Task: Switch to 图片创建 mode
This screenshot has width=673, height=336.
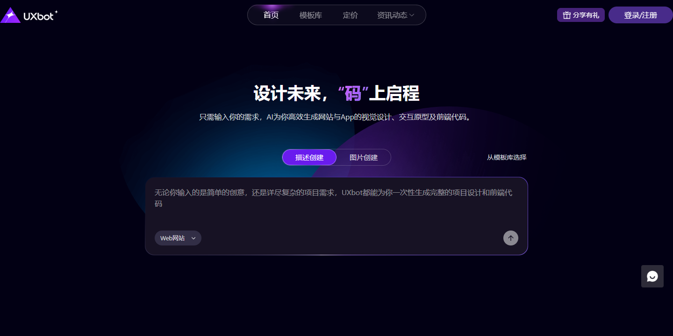Action: (x=364, y=157)
